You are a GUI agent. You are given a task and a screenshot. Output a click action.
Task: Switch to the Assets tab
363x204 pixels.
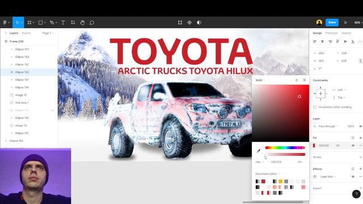(x=26, y=33)
